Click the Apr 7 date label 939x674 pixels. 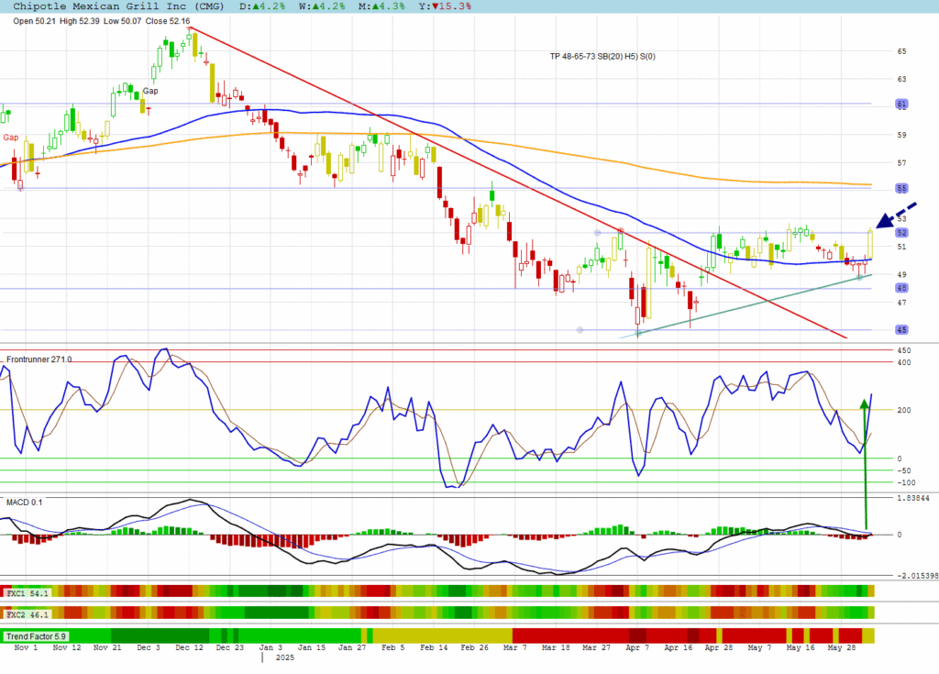637,647
